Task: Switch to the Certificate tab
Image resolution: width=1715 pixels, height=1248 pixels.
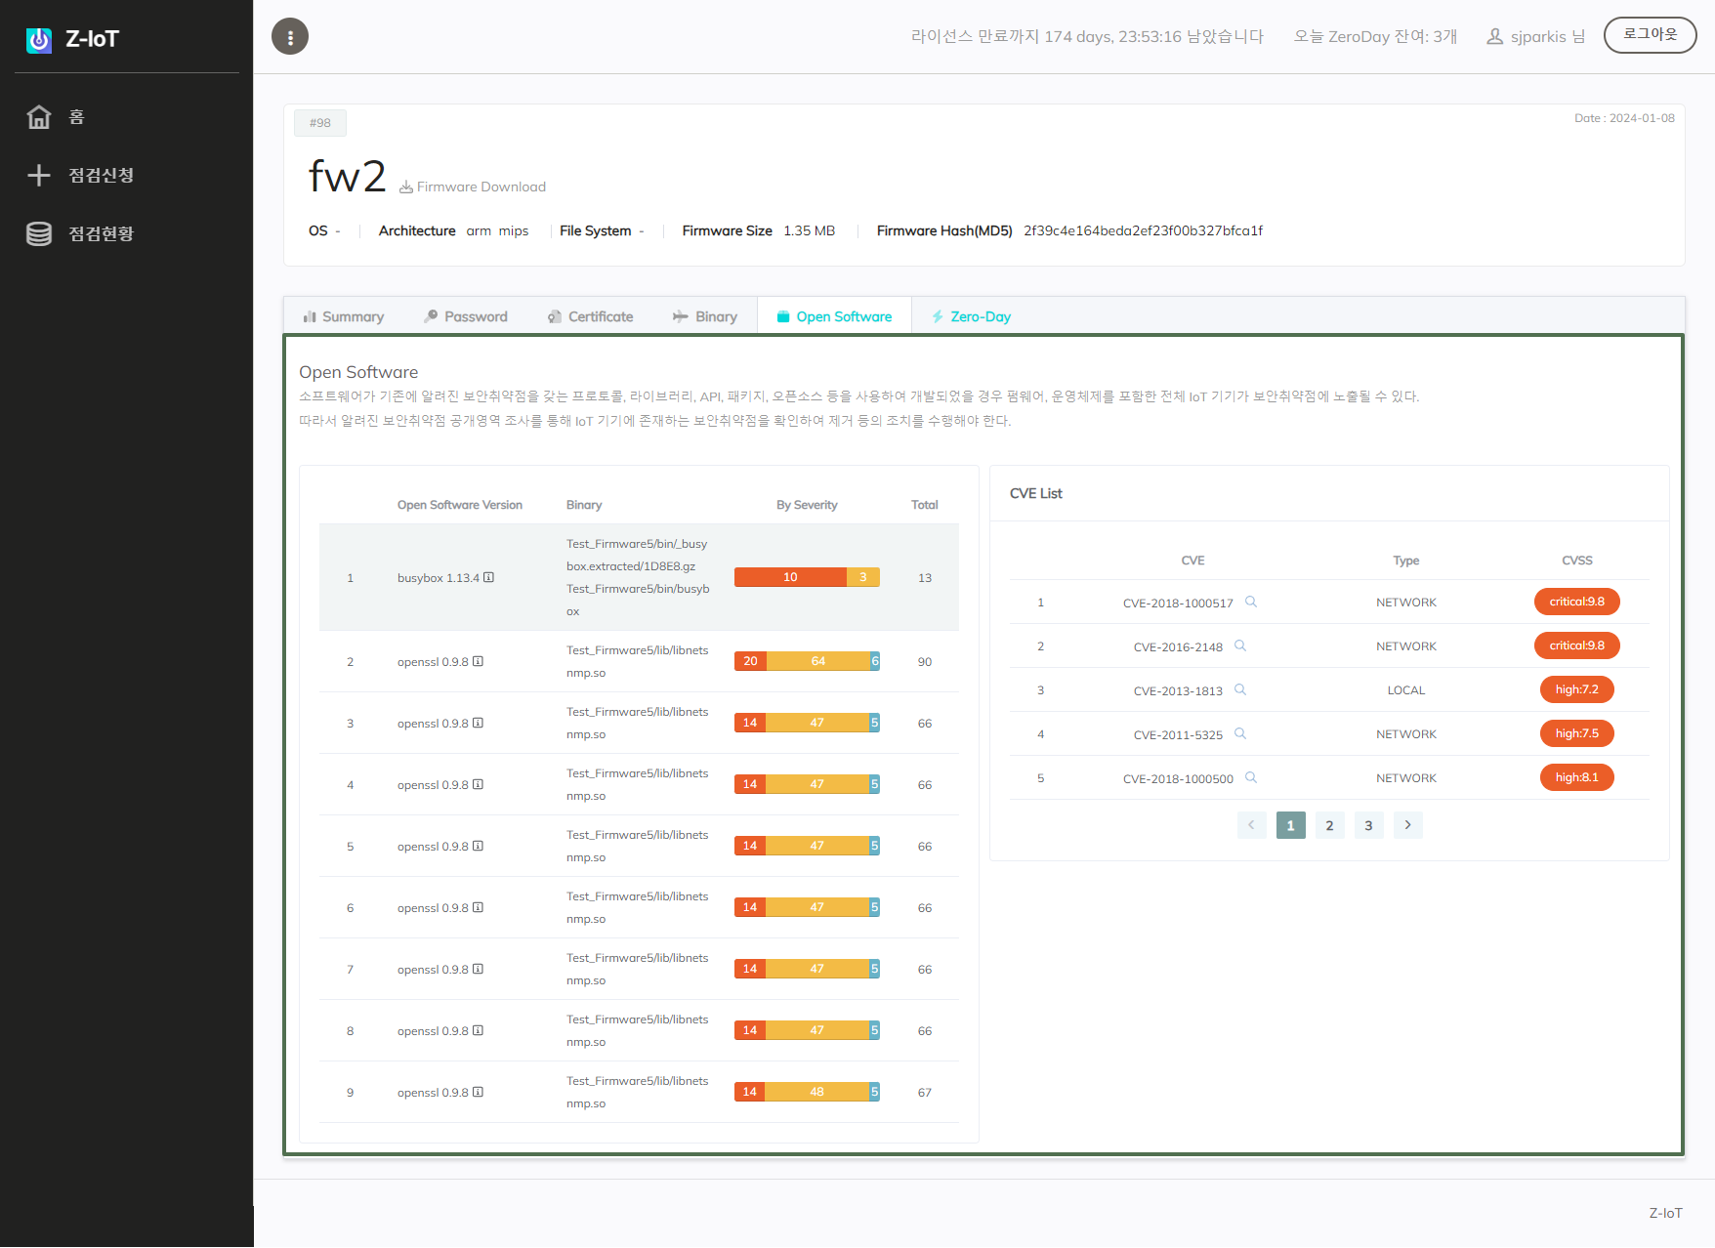Action: 591,316
